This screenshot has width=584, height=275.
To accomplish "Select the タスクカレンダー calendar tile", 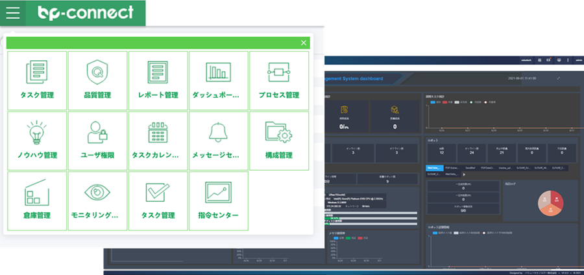I will 158,140.
